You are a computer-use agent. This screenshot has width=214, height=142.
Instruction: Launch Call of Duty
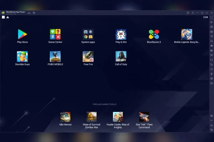click(x=121, y=56)
